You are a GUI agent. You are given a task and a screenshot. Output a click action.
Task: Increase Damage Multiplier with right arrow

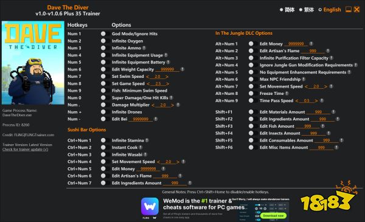[172, 105]
